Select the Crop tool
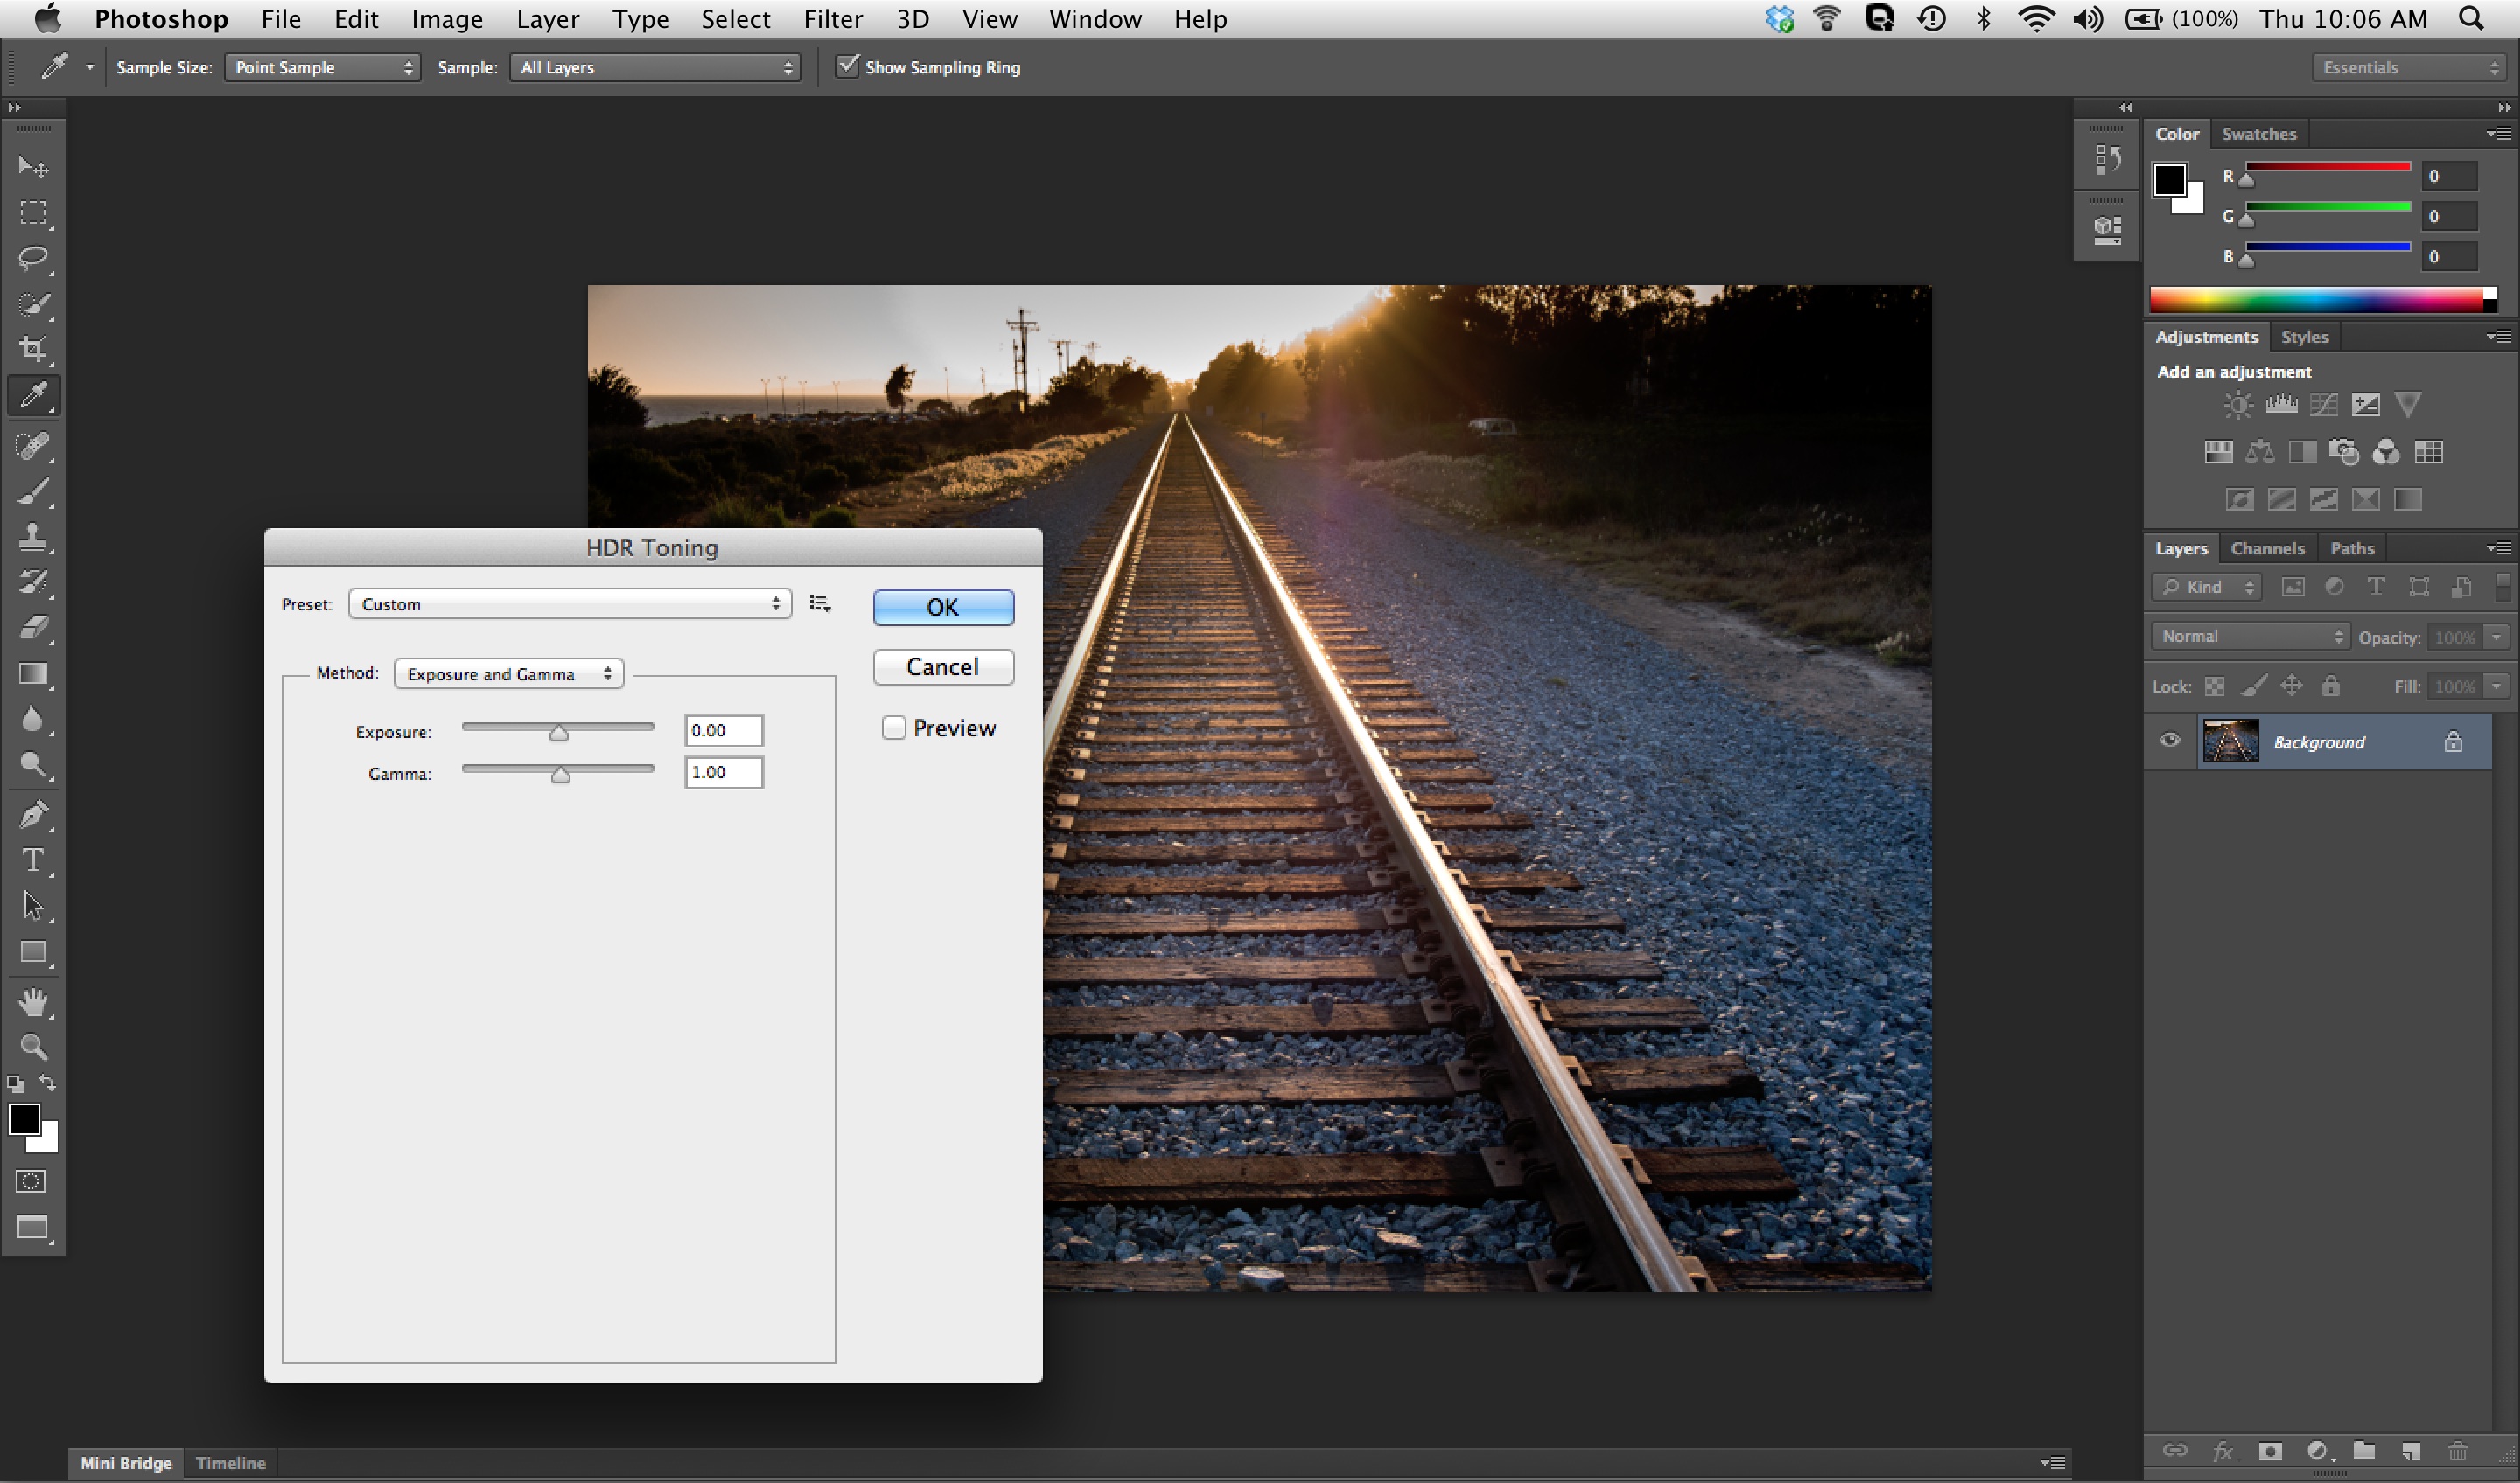The height and width of the screenshot is (1483, 2520). (x=33, y=349)
